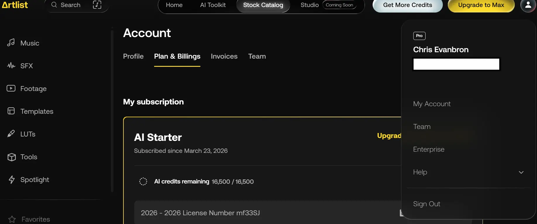Switch to the Invoices tab

(224, 56)
